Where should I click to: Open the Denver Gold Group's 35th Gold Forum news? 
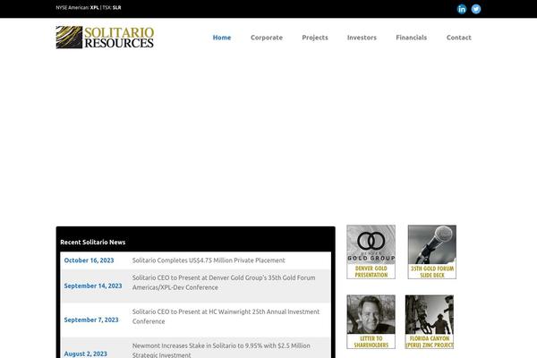(x=224, y=283)
